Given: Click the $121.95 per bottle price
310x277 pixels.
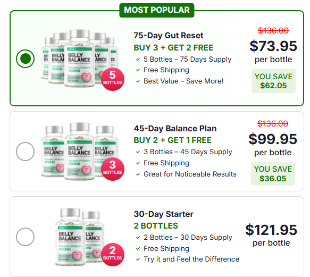Looking at the screenshot, I should click(x=271, y=236).
